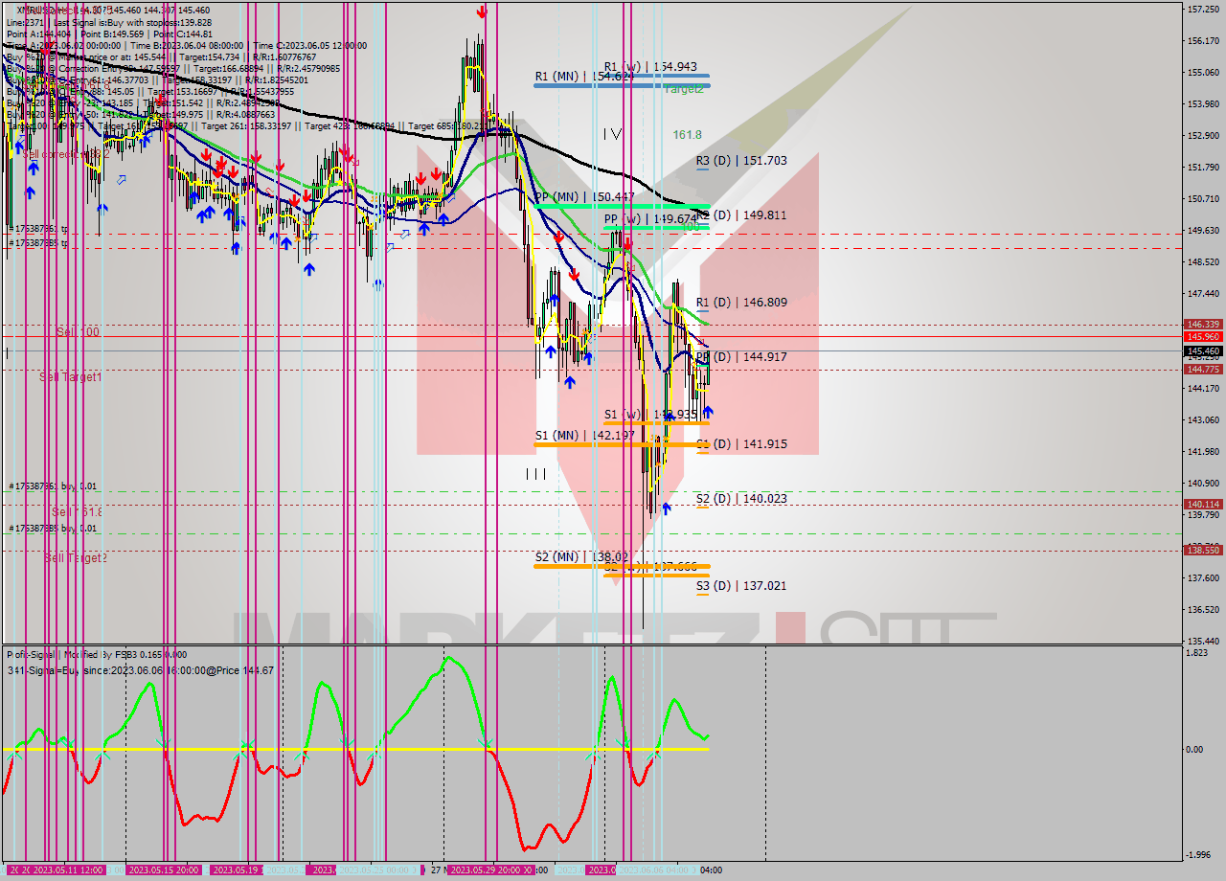
Task: Click the Sell Target2 text label
Action: [75, 557]
